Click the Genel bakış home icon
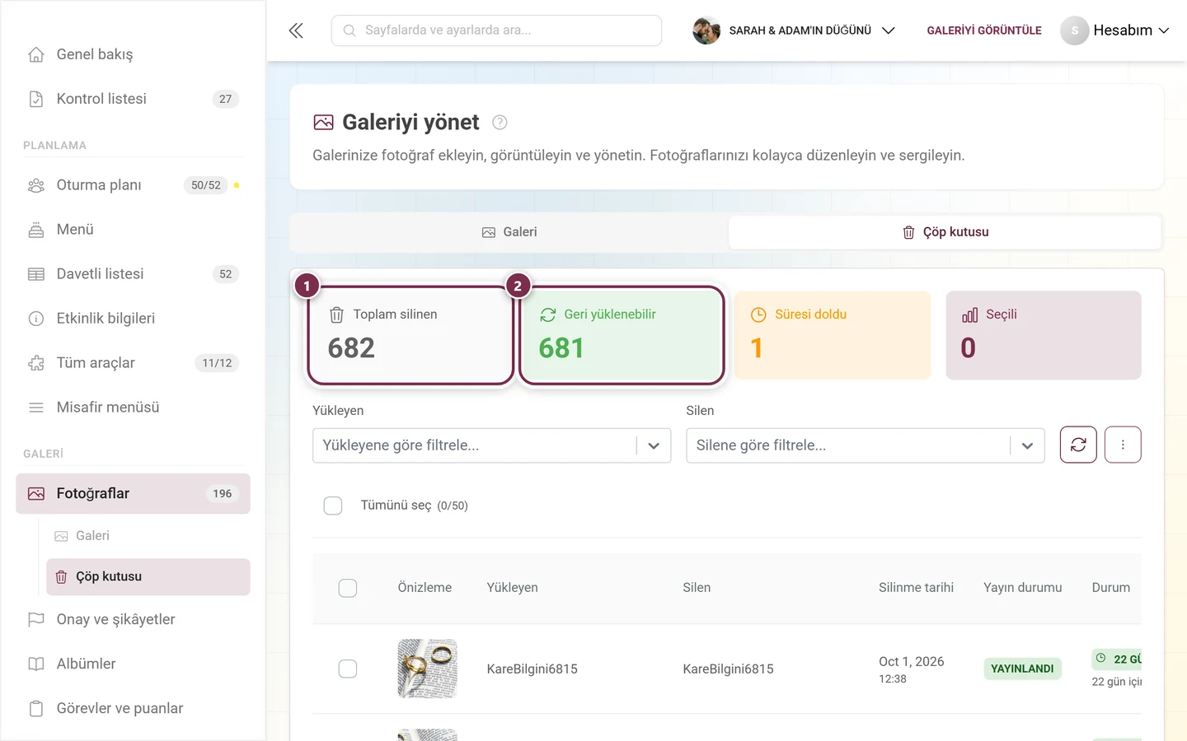 point(36,54)
